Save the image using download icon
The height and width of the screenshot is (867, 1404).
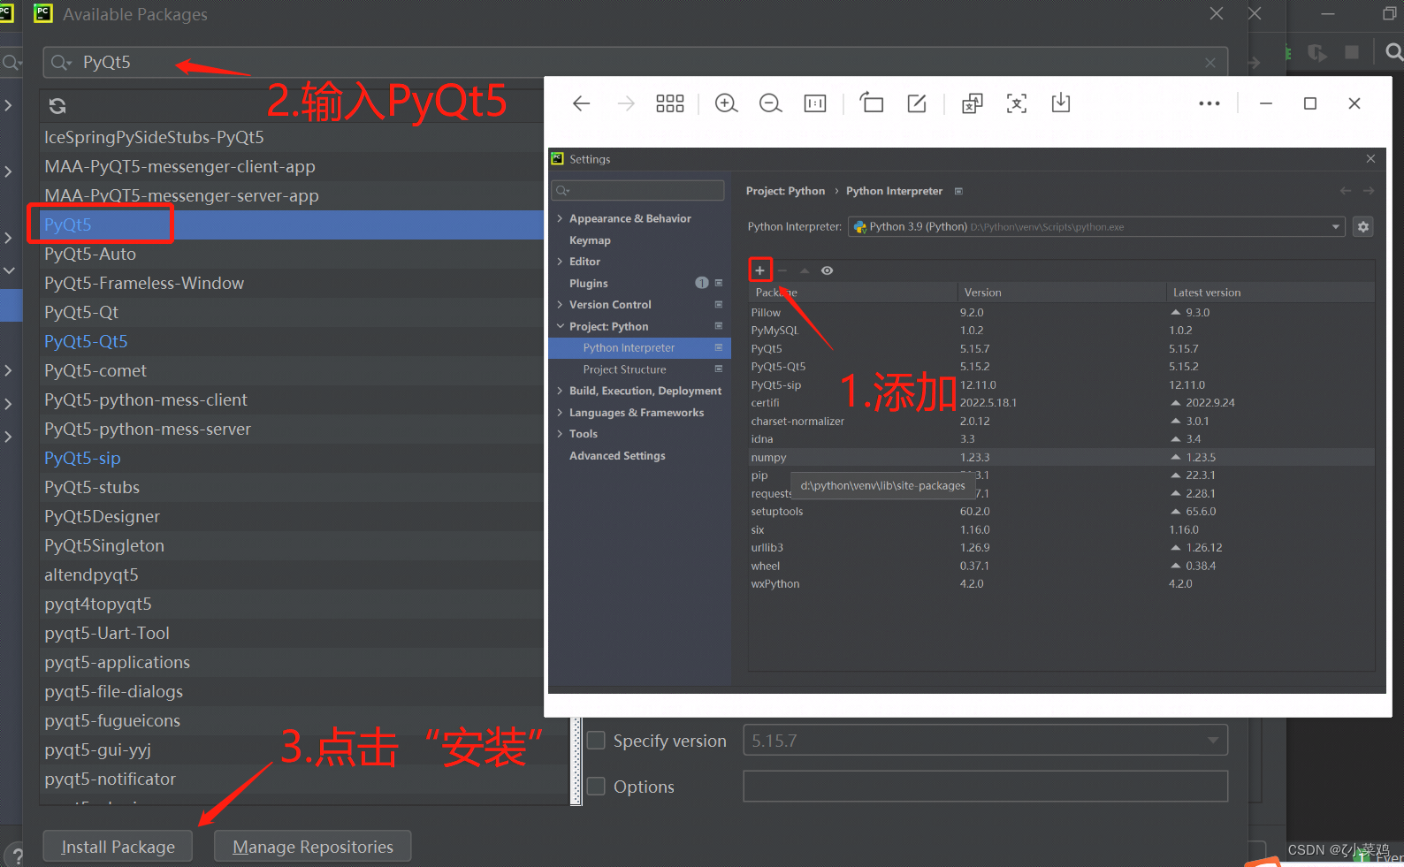click(1061, 103)
